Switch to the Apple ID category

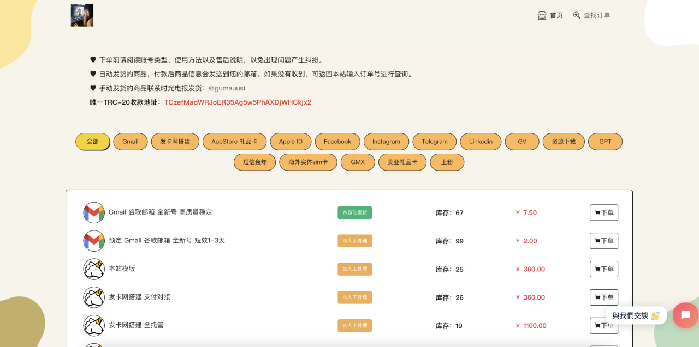291,142
